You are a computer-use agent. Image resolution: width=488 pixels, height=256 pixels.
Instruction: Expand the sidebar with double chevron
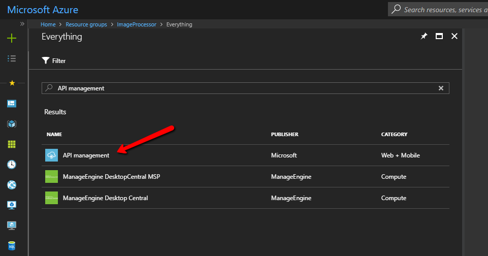click(x=22, y=24)
